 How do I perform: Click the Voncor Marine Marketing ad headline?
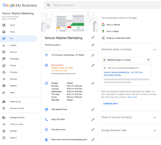(123, 74)
